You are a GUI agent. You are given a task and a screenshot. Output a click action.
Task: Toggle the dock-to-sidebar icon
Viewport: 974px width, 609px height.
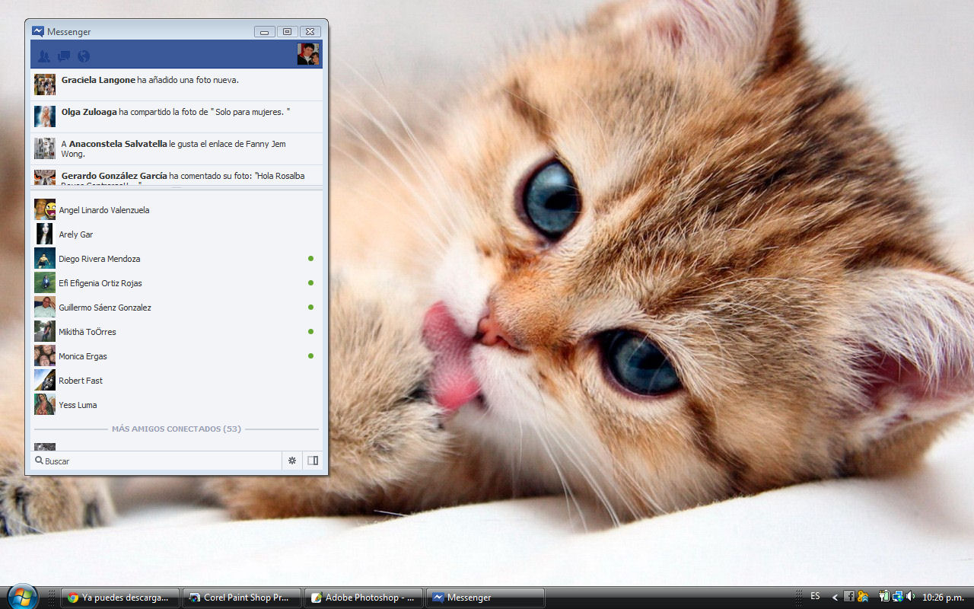[312, 461]
